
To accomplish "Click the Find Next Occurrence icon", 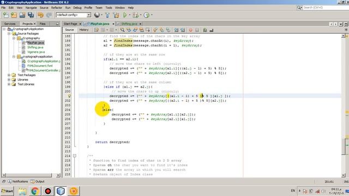I will click(135, 30).
